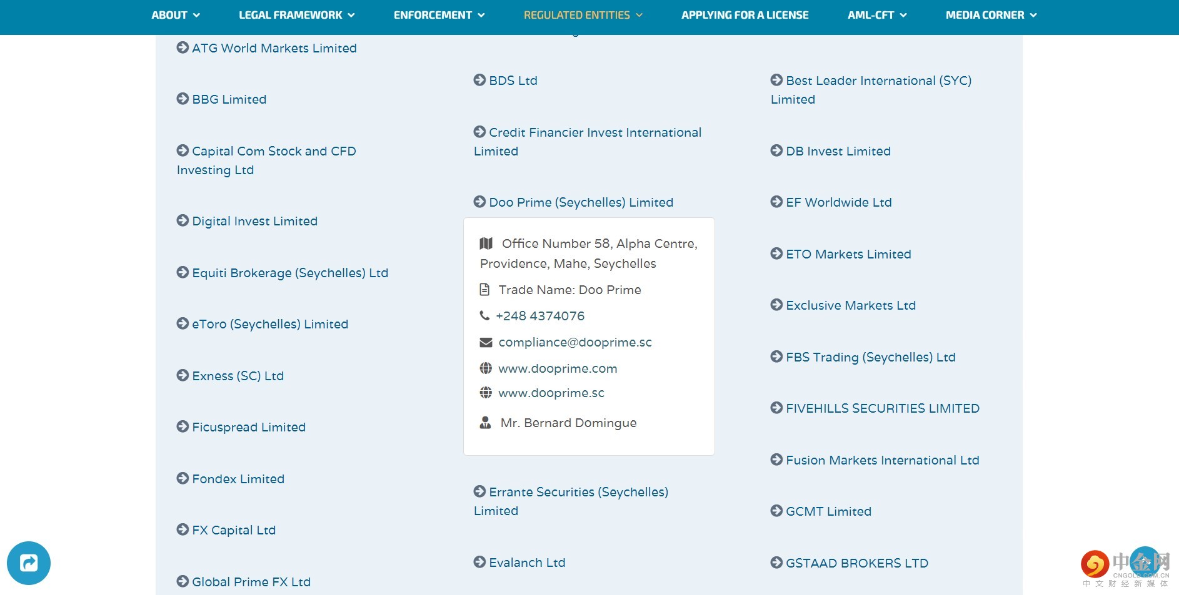Click arrow icon beside Exness (SC) Ltd

point(183,375)
